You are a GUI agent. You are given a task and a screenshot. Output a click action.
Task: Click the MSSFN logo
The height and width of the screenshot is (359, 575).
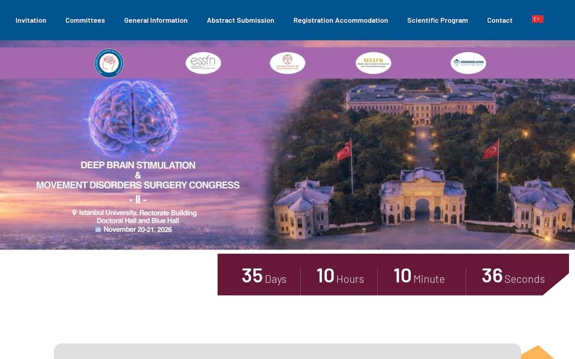pos(373,63)
